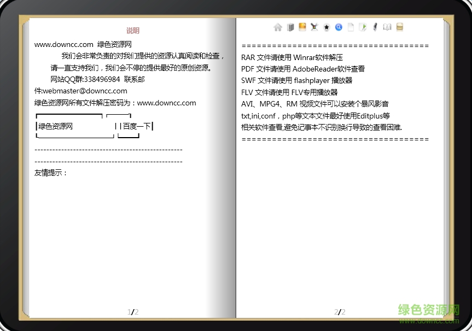Select the tools icon next to the star
The width and height of the screenshot is (472, 331).
[314, 27]
